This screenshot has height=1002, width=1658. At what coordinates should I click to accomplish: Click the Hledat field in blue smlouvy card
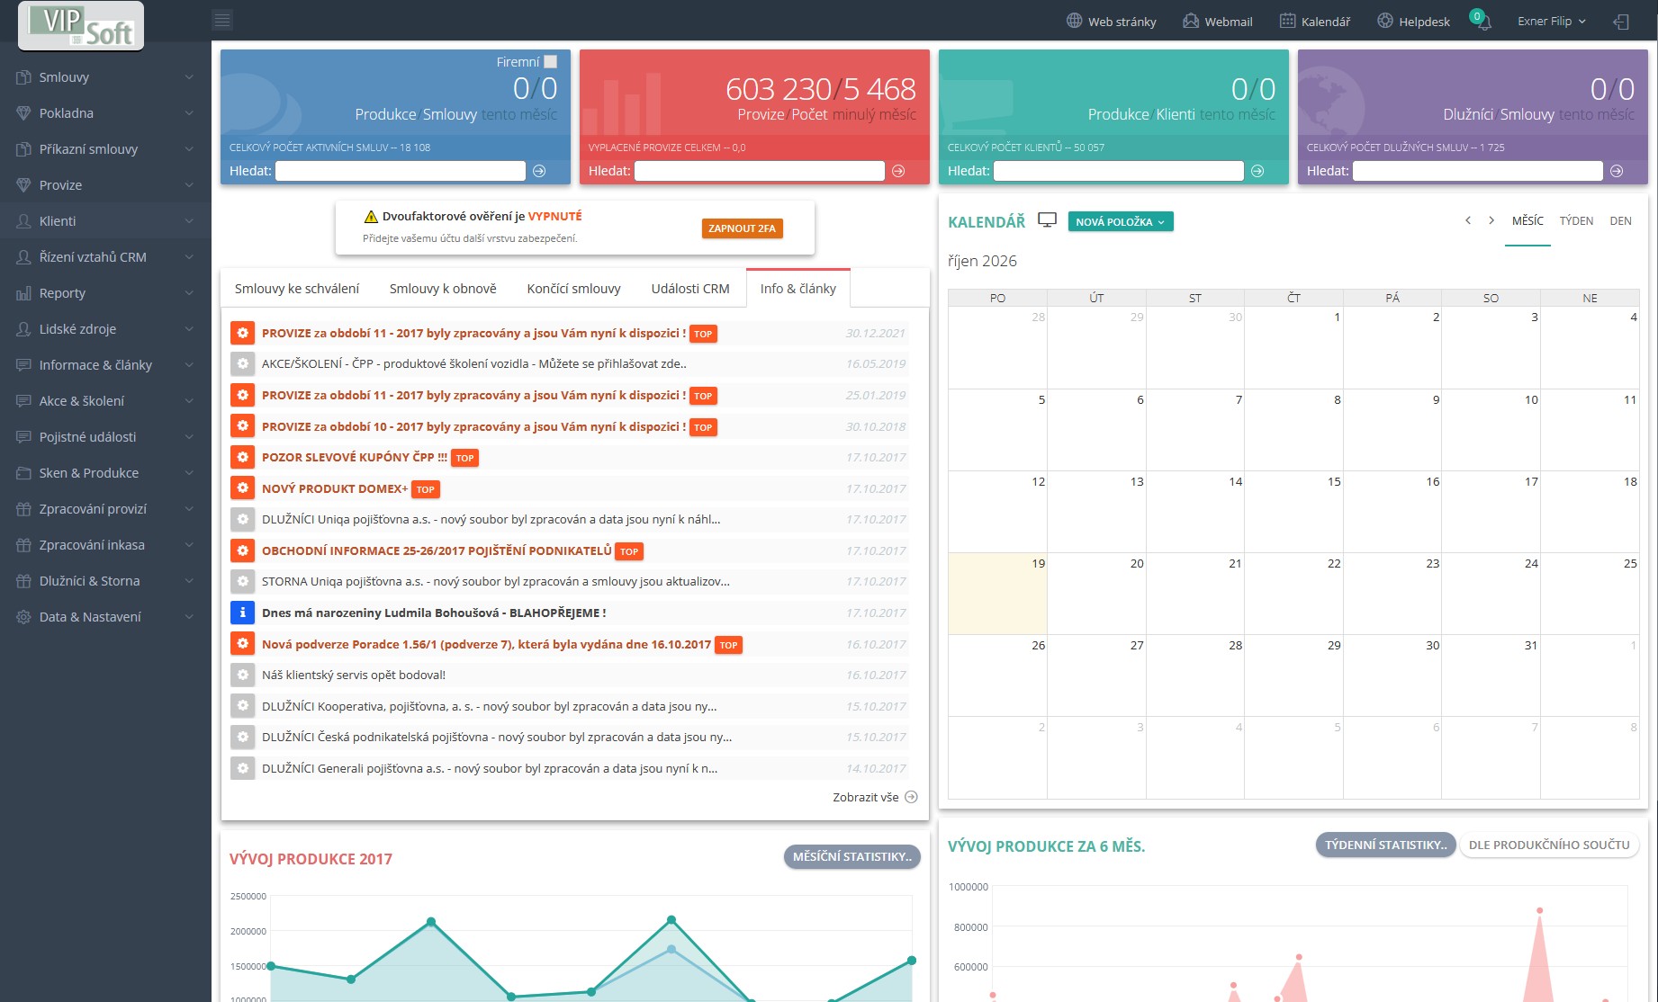click(401, 171)
